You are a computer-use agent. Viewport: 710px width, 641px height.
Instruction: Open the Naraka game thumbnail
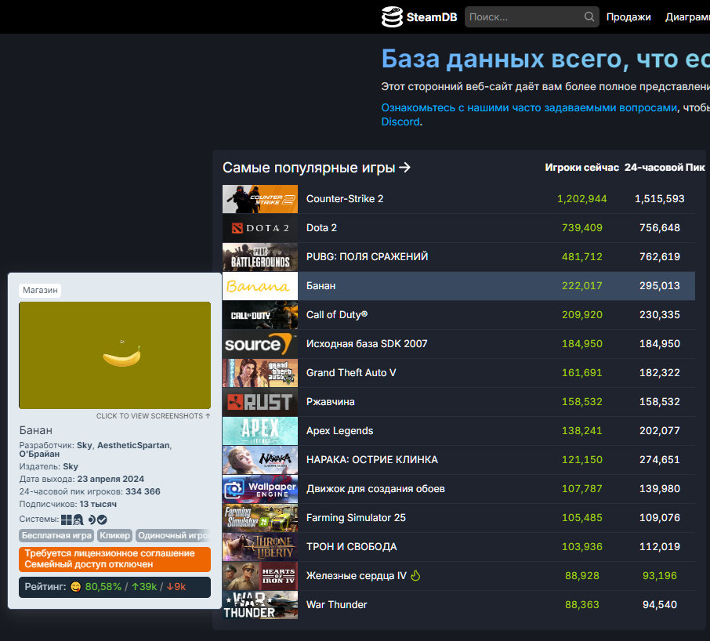pos(260,459)
